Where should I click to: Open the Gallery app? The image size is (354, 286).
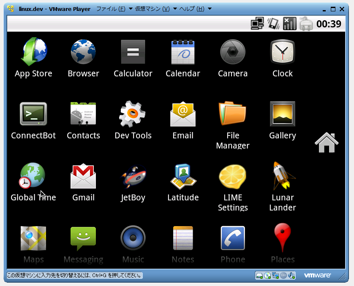pyautogui.click(x=283, y=114)
